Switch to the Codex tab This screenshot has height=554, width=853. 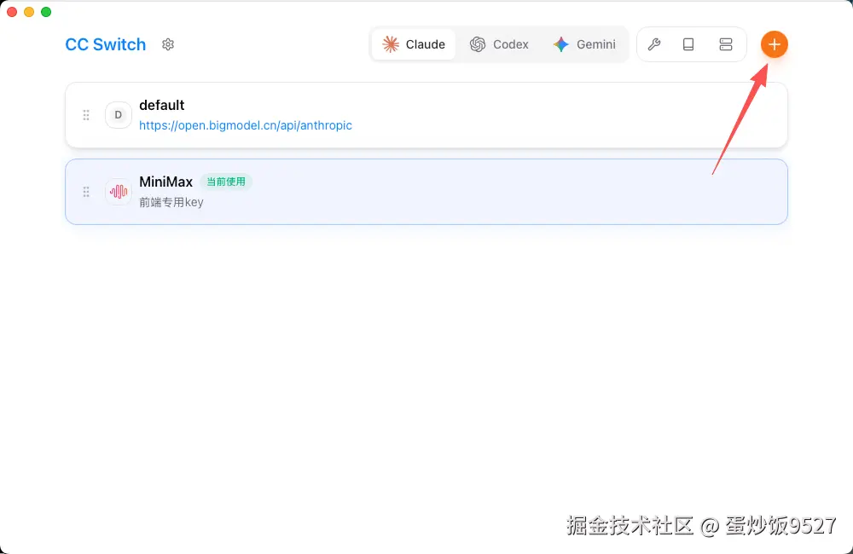pos(499,44)
